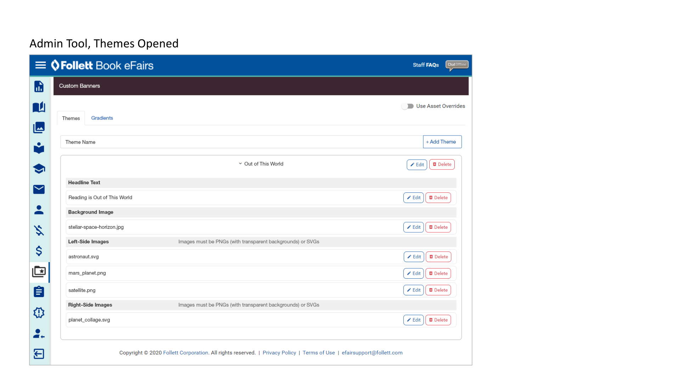Screen dimensions: 680x382
Task: Select the Custom Banners starred-folder sidebar icon
Action: coord(39,272)
